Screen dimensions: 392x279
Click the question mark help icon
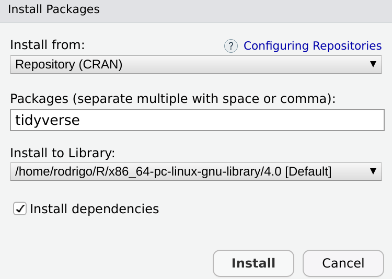pos(231,46)
